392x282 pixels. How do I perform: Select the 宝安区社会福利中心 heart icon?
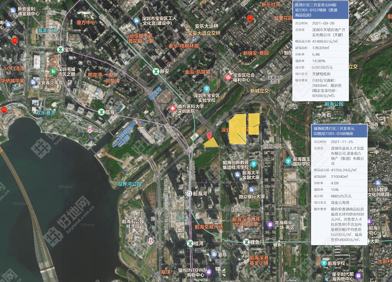(x=228, y=77)
